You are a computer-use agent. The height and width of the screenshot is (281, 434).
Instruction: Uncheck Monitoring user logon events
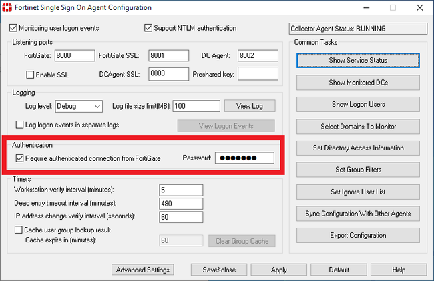(x=13, y=28)
